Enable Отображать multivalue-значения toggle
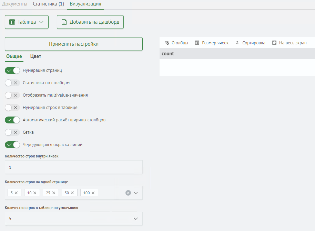Image resolution: width=315 pixels, height=231 pixels. click(12, 95)
